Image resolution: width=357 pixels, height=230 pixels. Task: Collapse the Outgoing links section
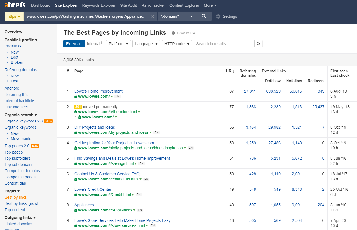20,218
